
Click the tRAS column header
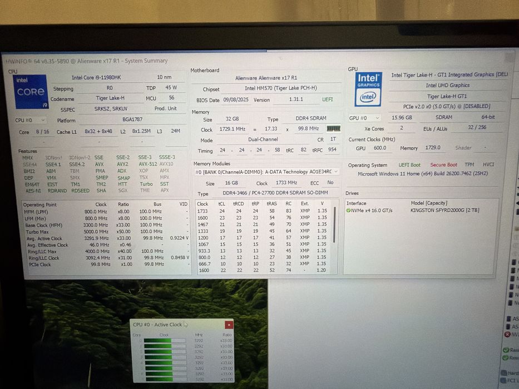pyautogui.click(x=272, y=204)
